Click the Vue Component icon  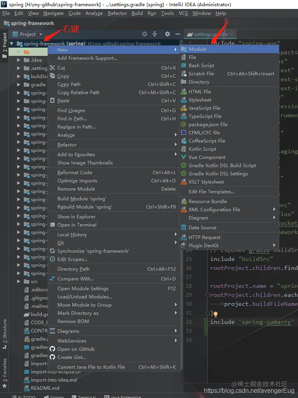pyautogui.click(x=184, y=157)
